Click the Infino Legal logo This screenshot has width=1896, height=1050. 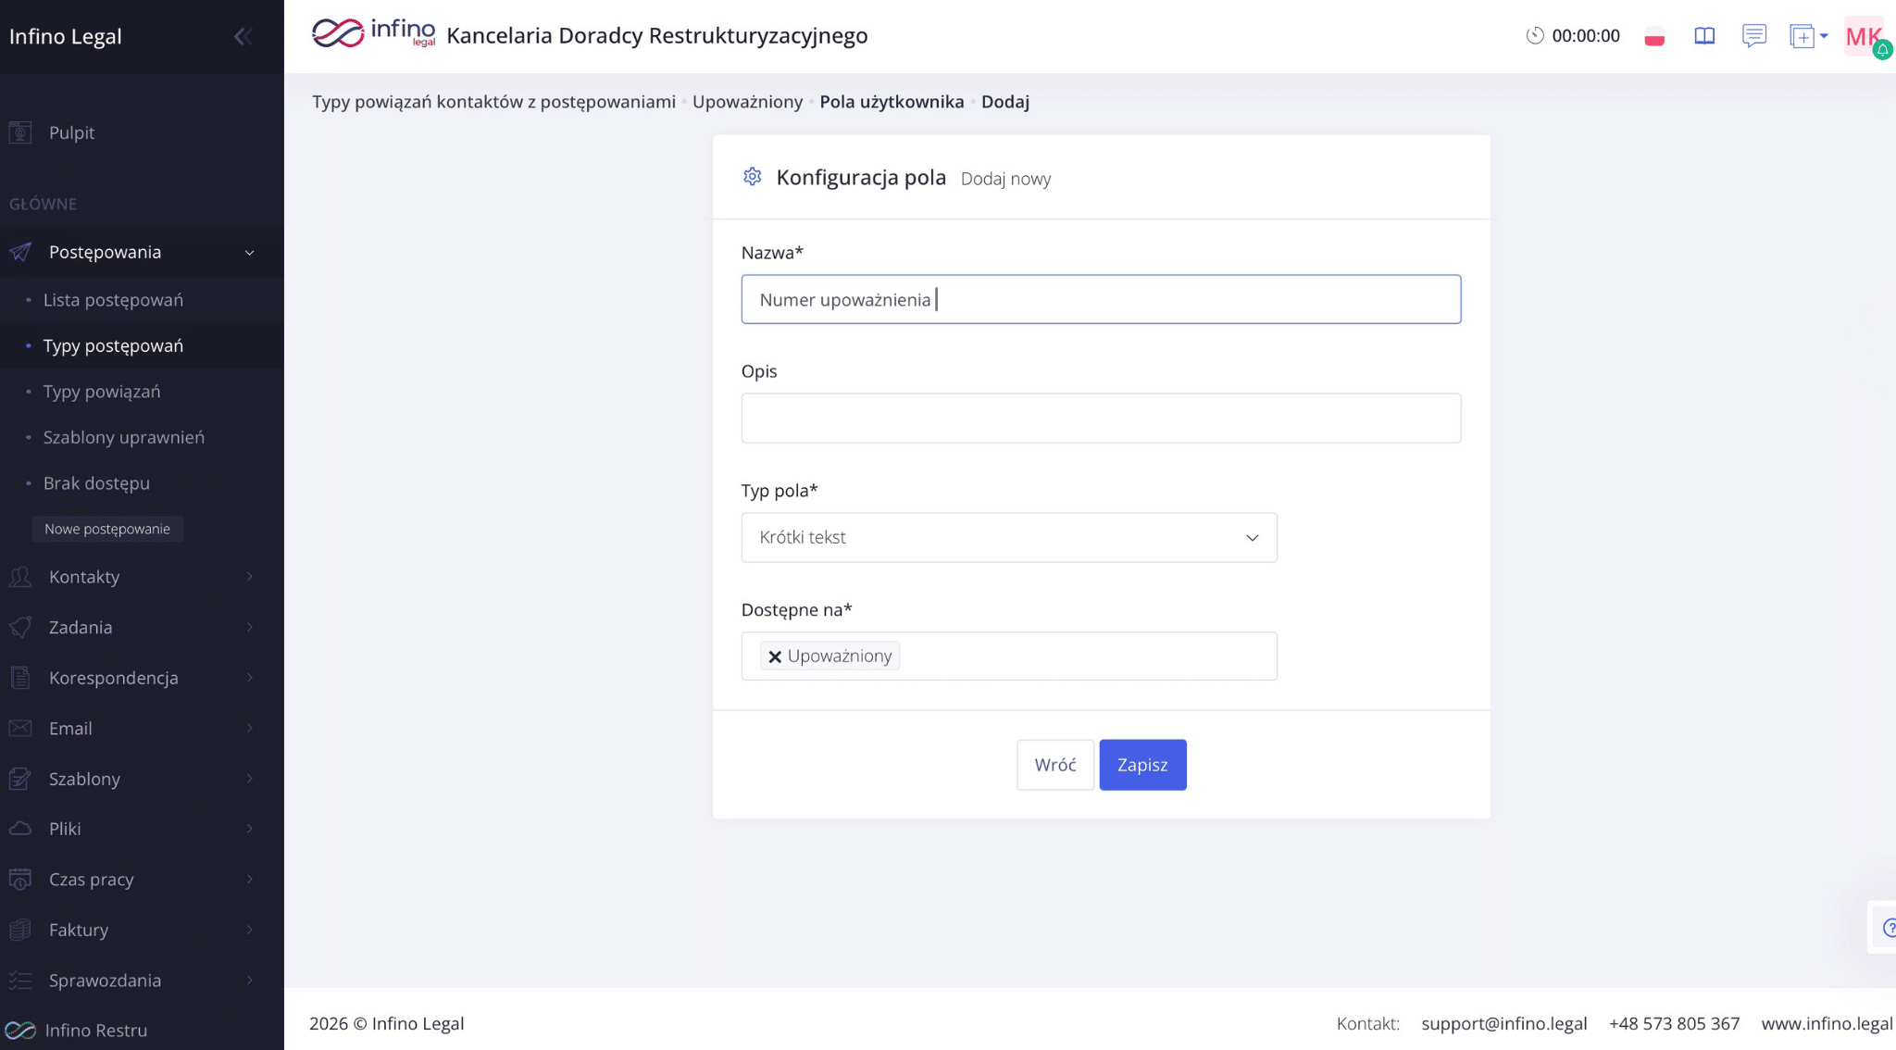pyautogui.click(x=373, y=33)
